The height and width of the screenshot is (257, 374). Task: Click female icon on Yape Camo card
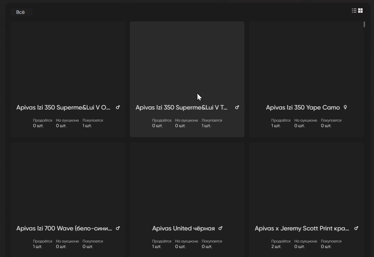click(345, 107)
